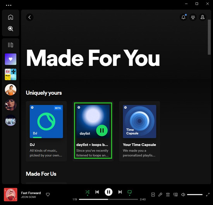Adjust the volume slider
The image size is (213, 205).
pos(195,195)
